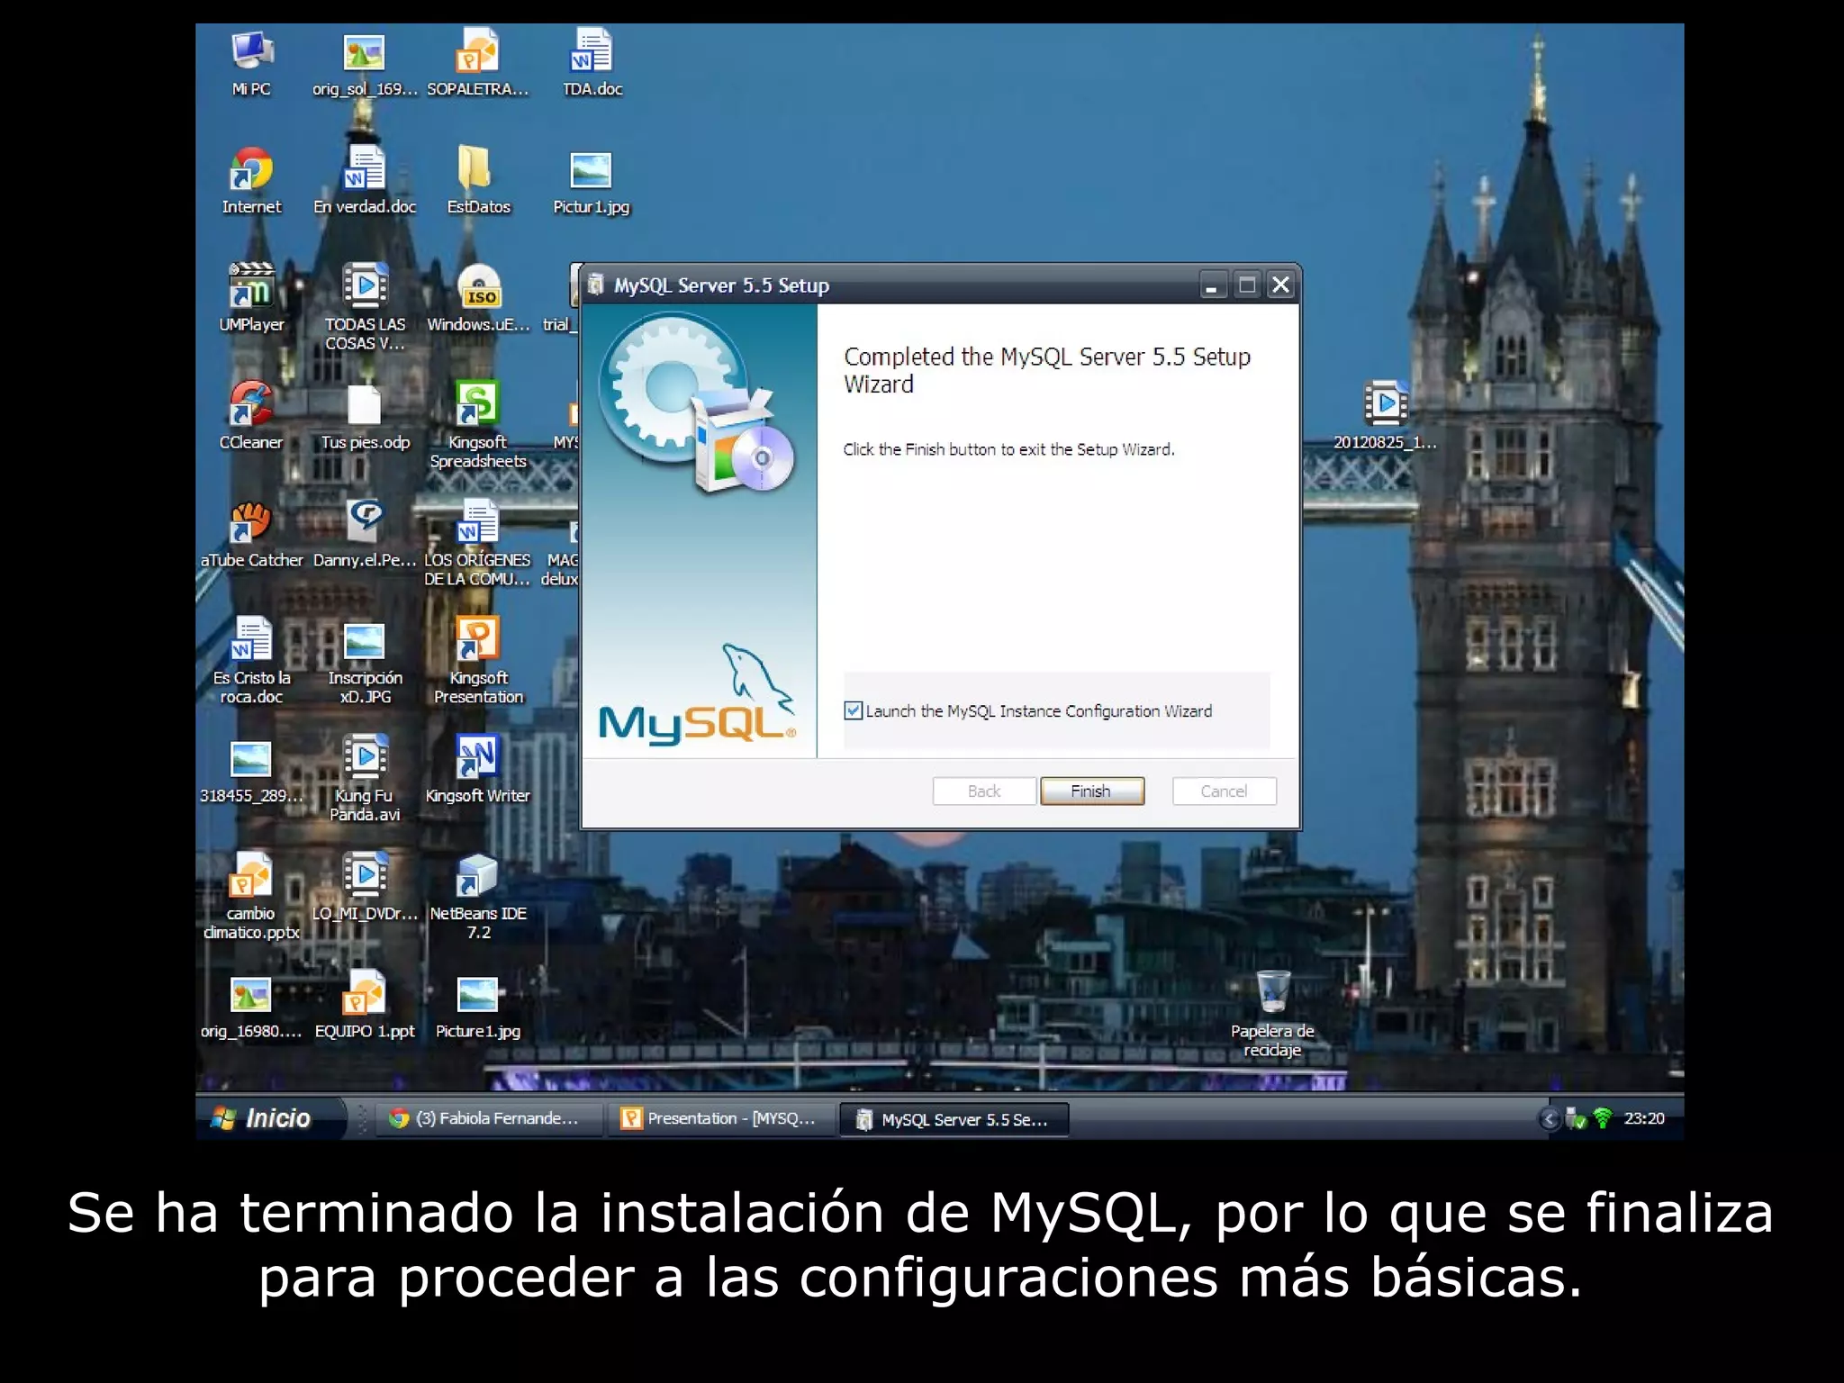1844x1383 pixels.
Task: Open Kingsoft Spreadsheets shortcut
Action: [477, 404]
